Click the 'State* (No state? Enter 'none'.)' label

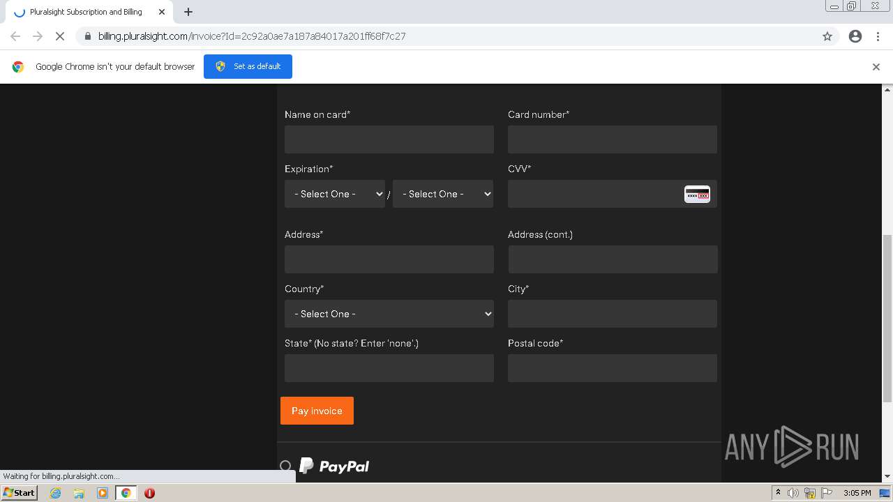point(352,343)
